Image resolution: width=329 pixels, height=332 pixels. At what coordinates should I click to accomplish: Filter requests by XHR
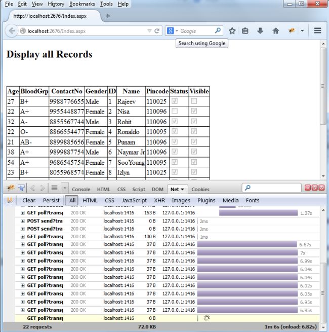tap(159, 200)
